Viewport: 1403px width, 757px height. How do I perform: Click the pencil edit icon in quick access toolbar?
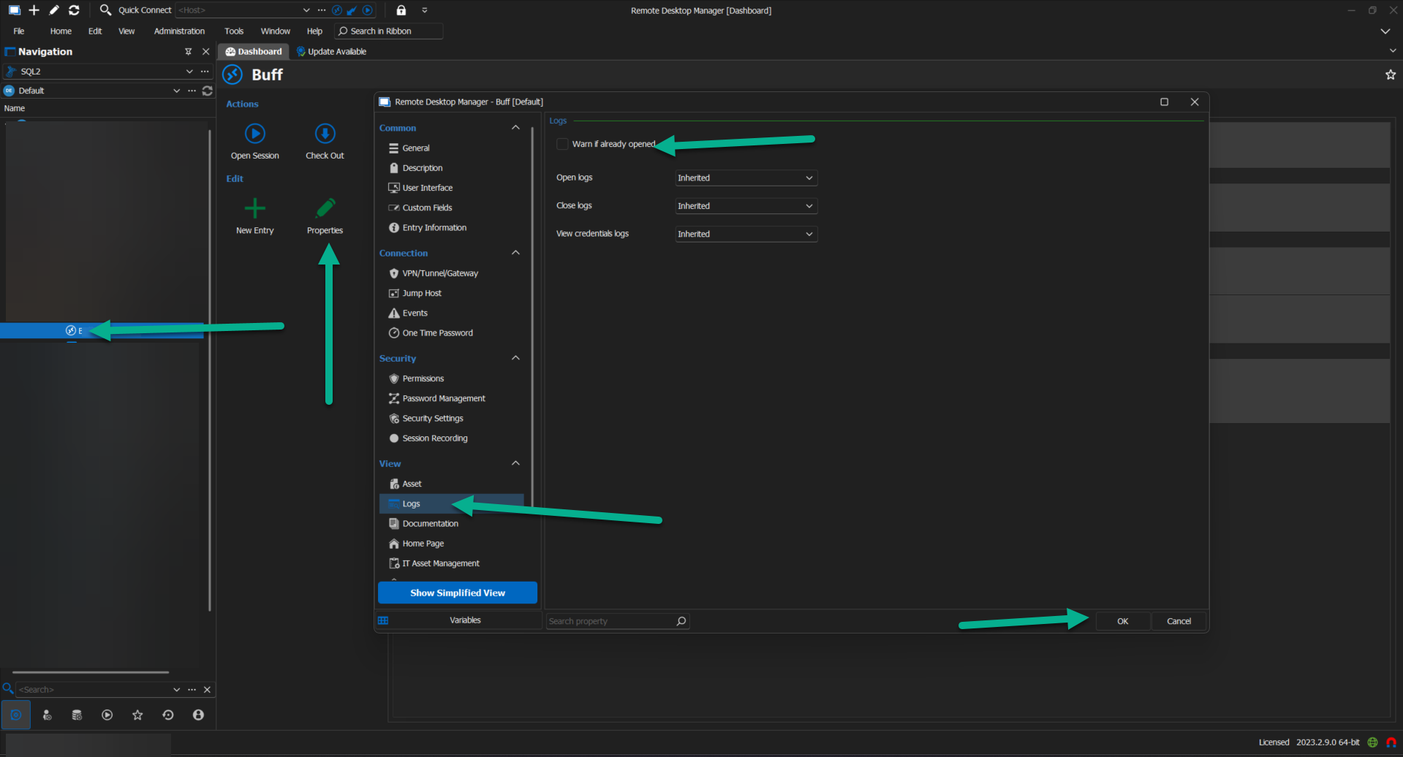click(54, 10)
